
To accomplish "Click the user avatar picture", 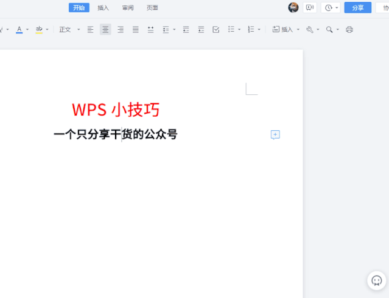I will pos(293,8).
